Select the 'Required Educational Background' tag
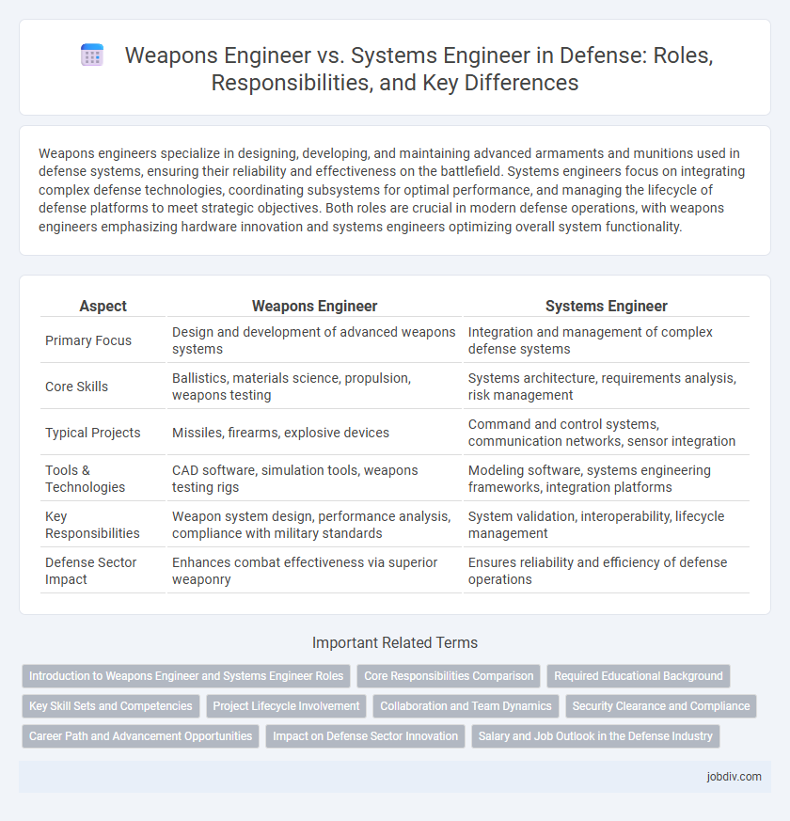 tap(639, 676)
